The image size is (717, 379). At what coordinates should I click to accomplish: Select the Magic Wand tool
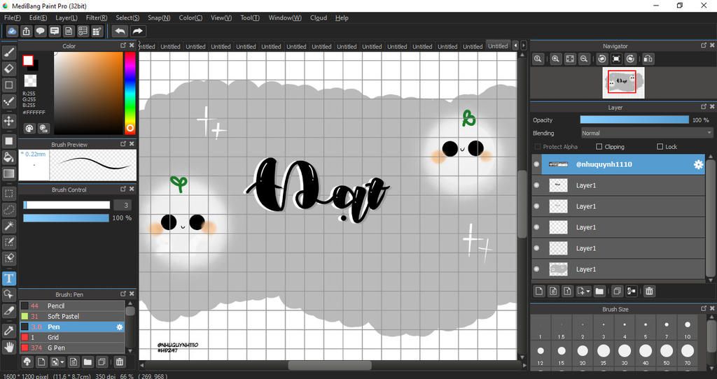point(8,226)
